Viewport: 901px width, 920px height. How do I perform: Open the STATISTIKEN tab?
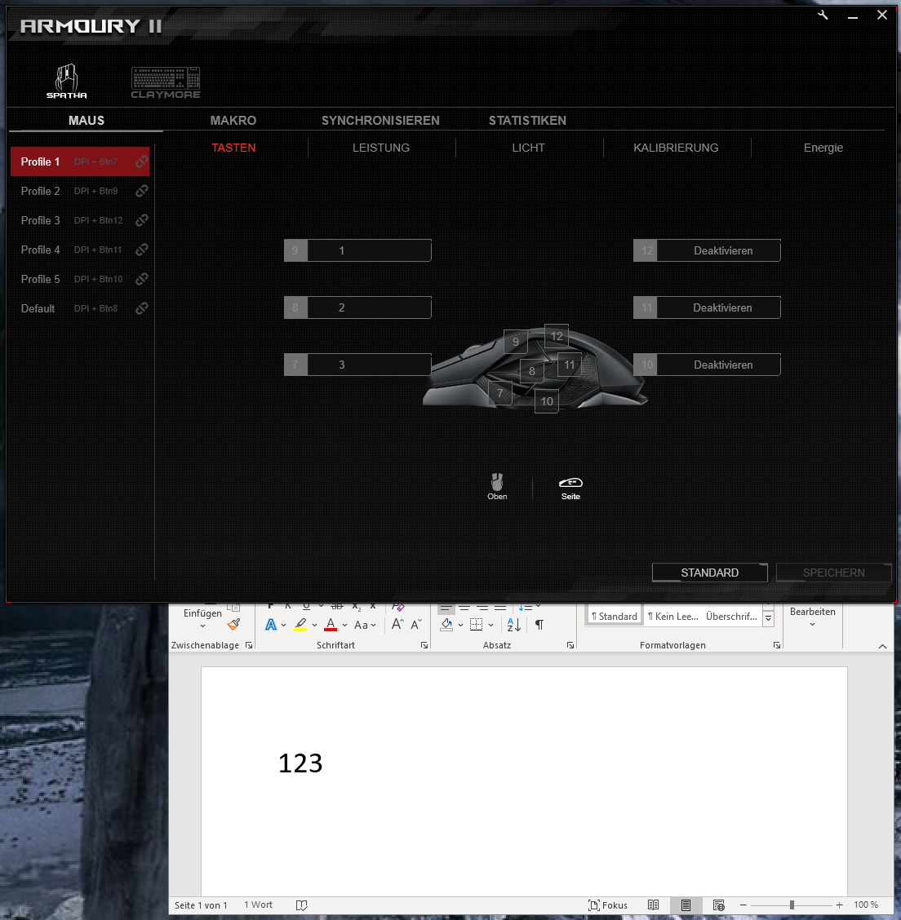click(x=528, y=120)
